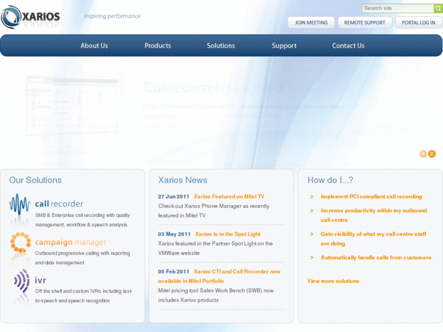The width and height of the screenshot is (443, 332).
Task: Click Off the shelf and custom IVRs text
Action: coord(83,296)
